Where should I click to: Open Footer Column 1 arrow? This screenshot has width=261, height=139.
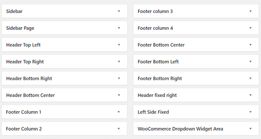(119, 112)
